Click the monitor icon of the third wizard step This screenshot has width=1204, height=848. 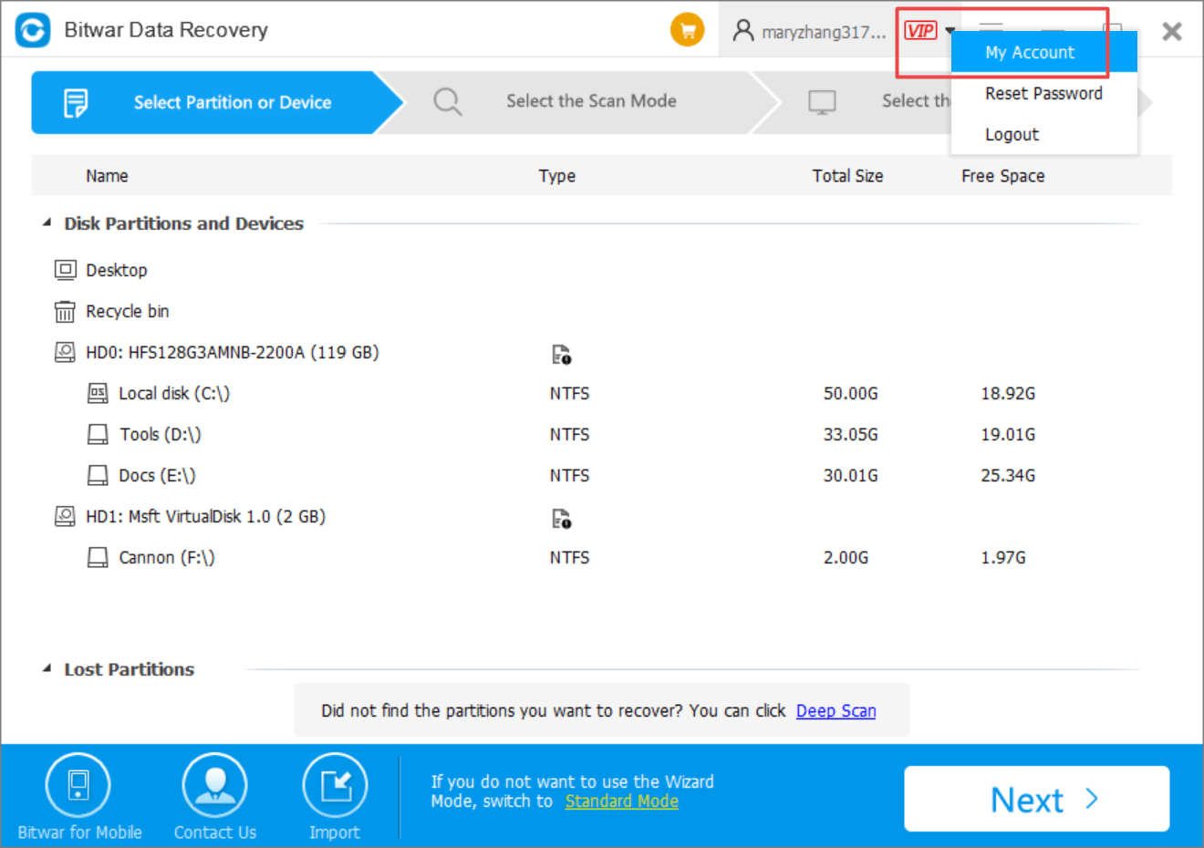[x=822, y=102]
